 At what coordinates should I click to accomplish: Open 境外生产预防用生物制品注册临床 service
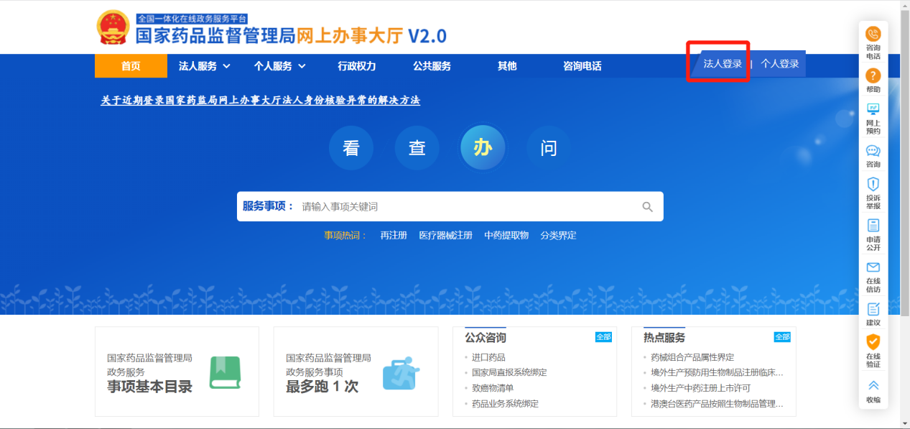pyautogui.click(x=717, y=372)
